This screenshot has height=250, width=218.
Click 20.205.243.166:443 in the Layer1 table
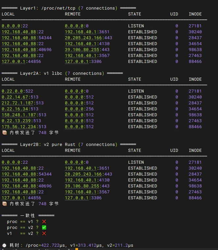pos(89,38)
